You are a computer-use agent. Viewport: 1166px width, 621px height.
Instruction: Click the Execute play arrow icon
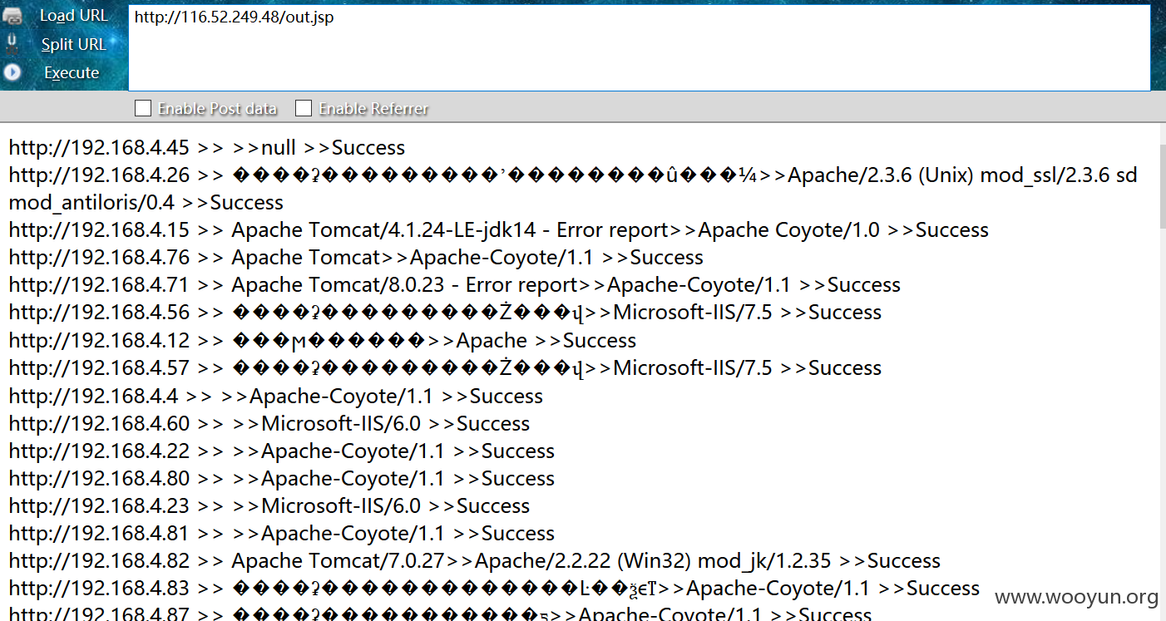coord(12,72)
